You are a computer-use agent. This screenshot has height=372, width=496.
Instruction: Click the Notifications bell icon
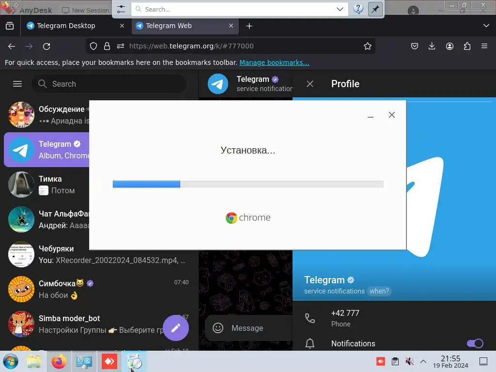pyautogui.click(x=310, y=343)
